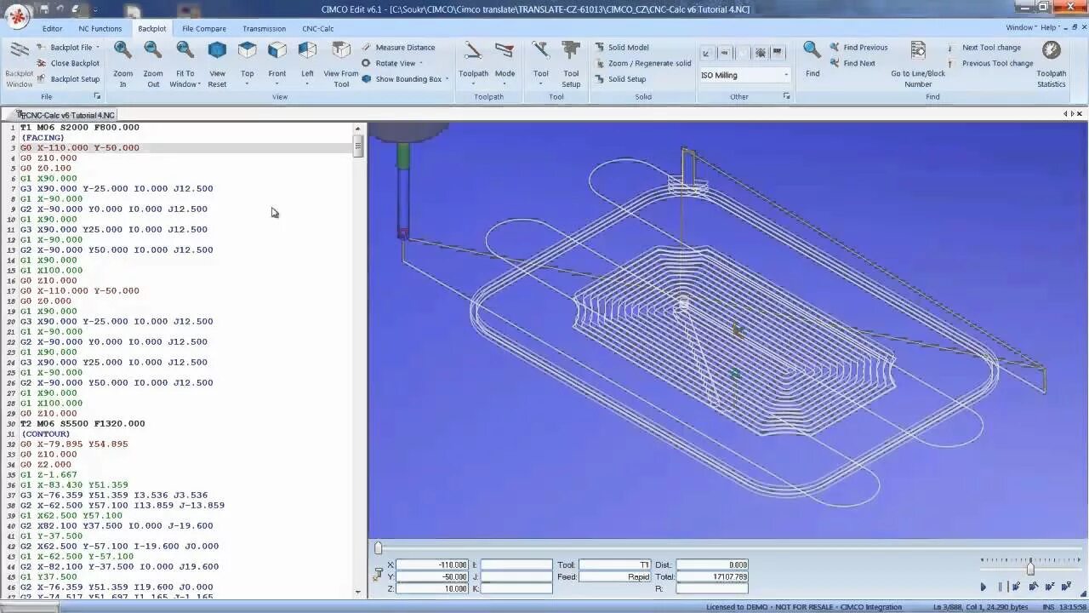Screen dimensions: 1089x613
Task: Click line 32 G0 X-79.895 Y54.895
Action: [74, 444]
